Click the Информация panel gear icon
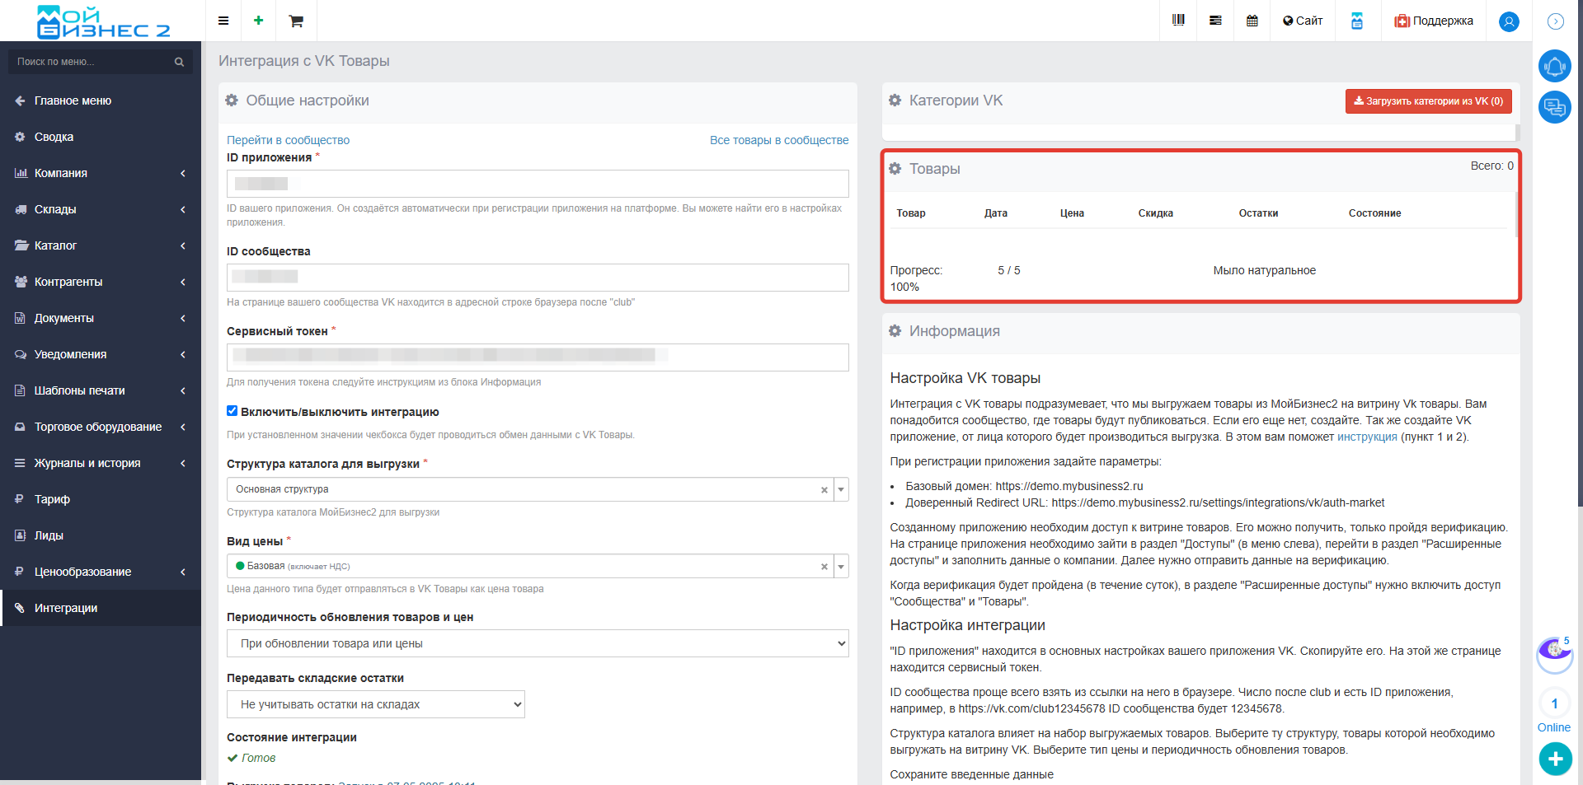Image resolution: width=1583 pixels, height=785 pixels. 895,330
